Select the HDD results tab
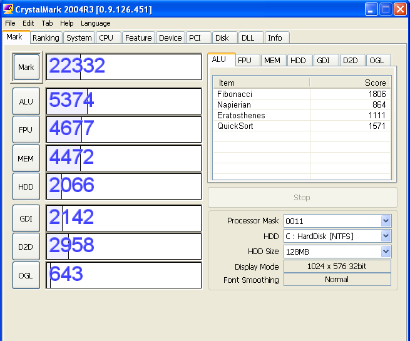Screen dimensions: 410x341 click(x=300, y=60)
